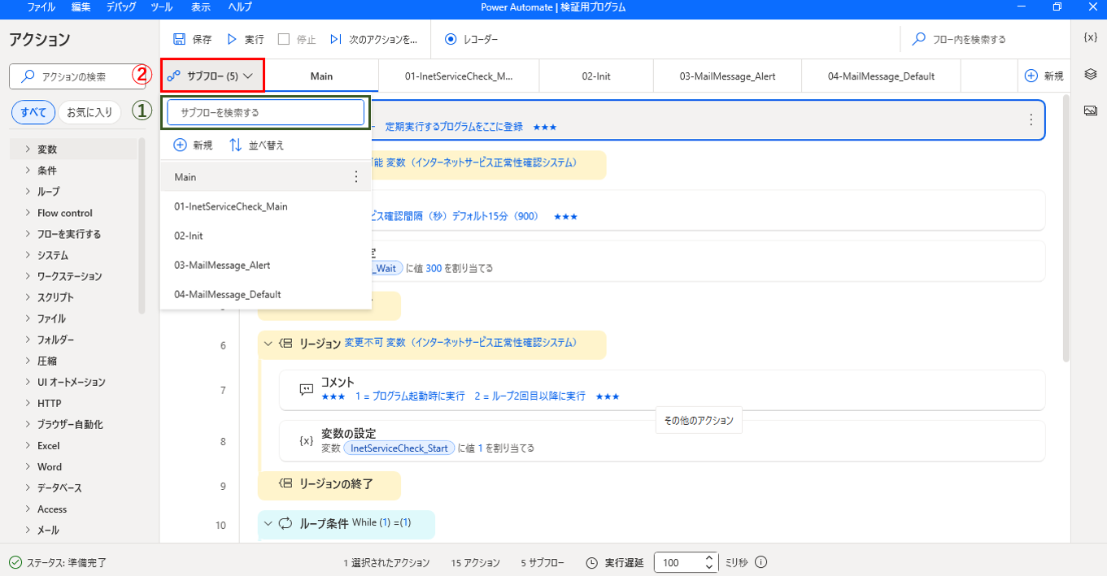Click the サブフローを検索する search field
Viewport: 1107px width, 576px height.
pos(266,112)
